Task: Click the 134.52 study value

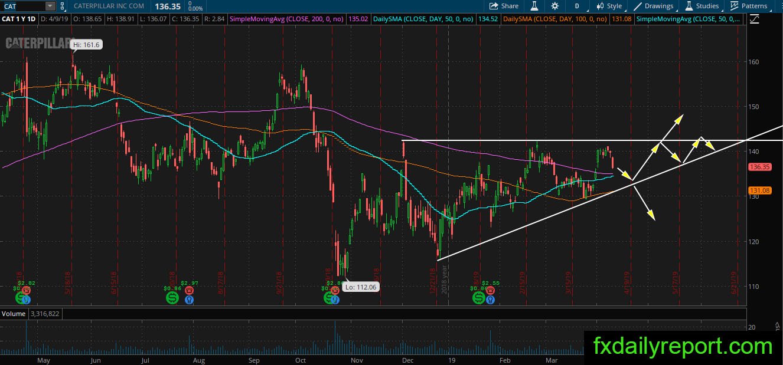Action: pyautogui.click(x=487, y=19)
